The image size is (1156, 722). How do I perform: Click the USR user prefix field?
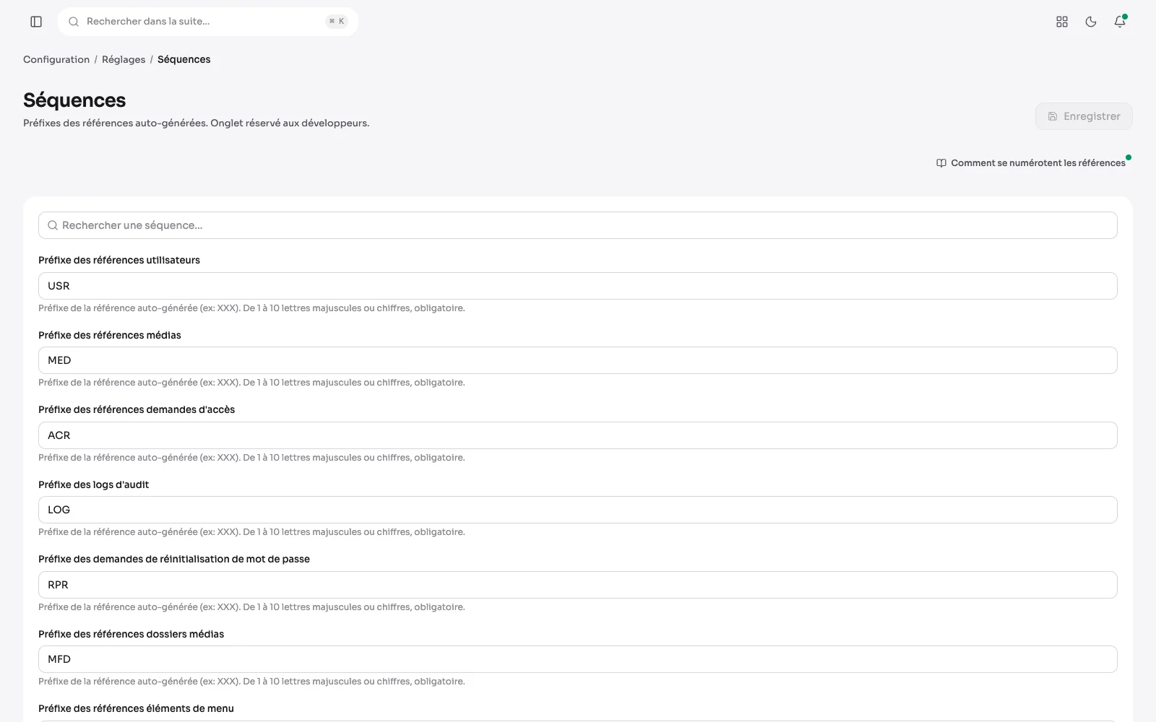click(x=578, y=286)
